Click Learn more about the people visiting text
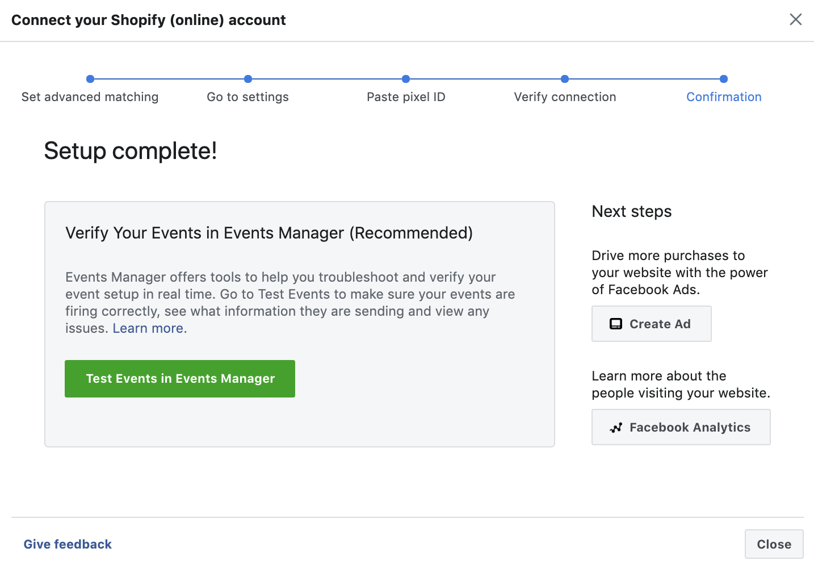Screen dimensions: 814x569 pos(681,384)
